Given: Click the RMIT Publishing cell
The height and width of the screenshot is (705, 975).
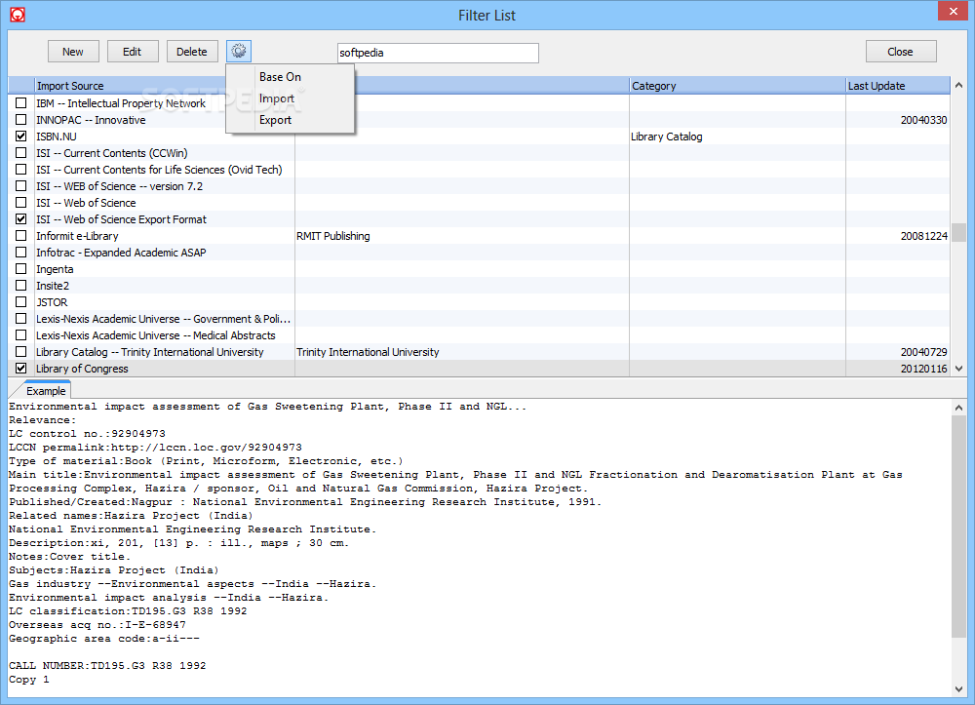Looking at the screenshot, I should coord(333,236).
